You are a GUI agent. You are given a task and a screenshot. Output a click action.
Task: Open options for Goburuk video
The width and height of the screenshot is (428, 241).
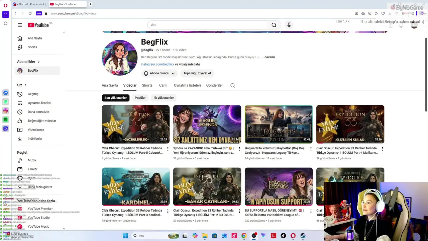(168, 149)
